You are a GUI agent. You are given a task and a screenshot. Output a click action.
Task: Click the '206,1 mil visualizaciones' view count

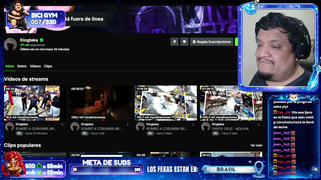click(88, 117)
